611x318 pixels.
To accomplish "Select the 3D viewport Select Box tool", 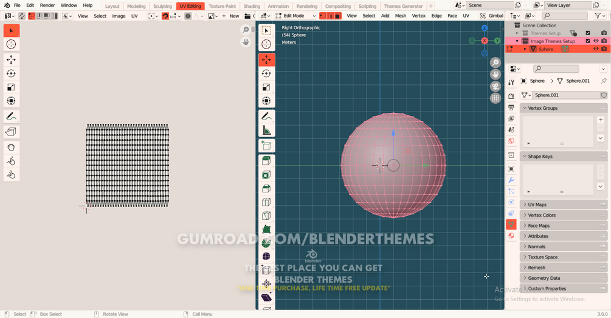I will (x=266, y=31).
